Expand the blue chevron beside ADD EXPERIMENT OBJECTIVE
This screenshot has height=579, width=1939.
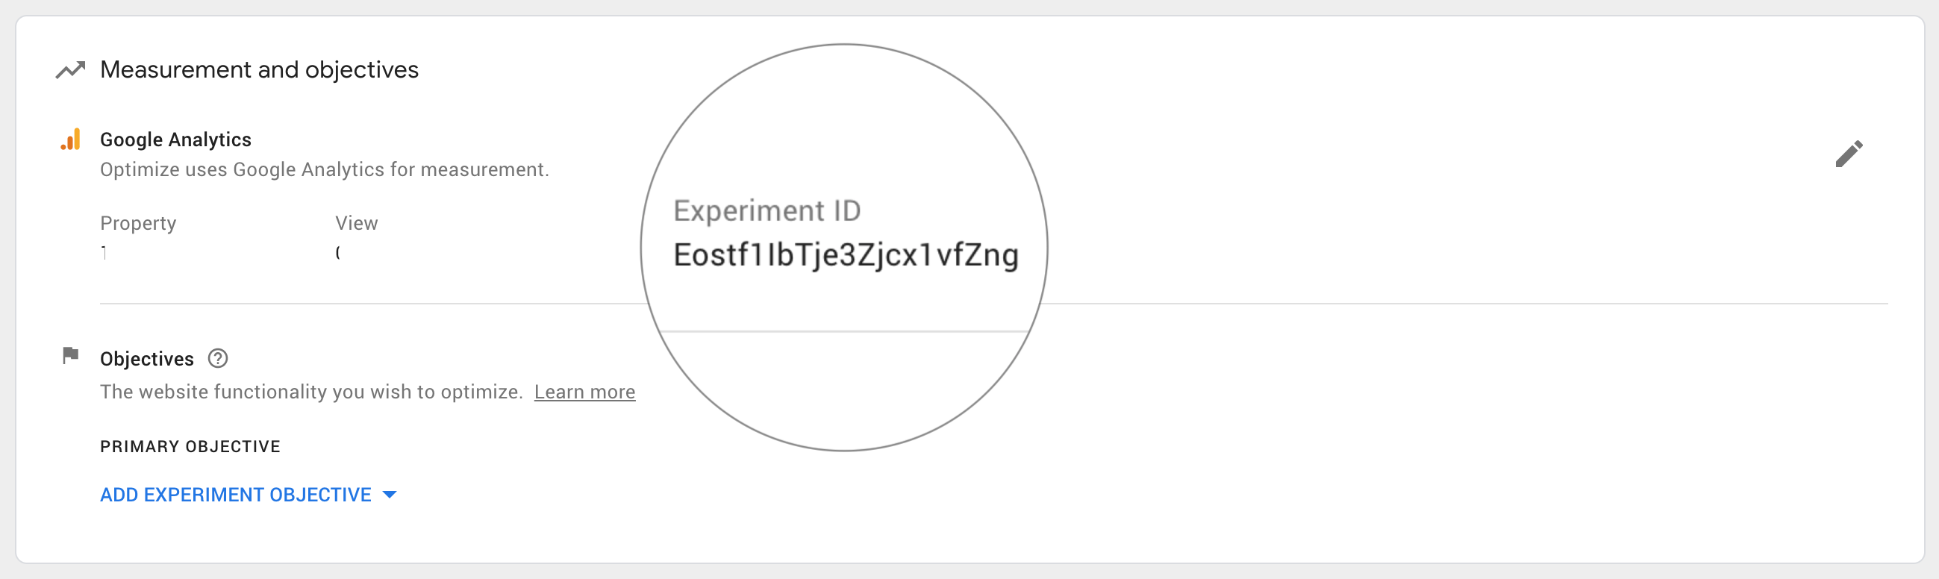(390, 495)
